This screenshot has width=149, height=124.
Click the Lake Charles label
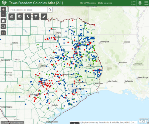[112, 81]
